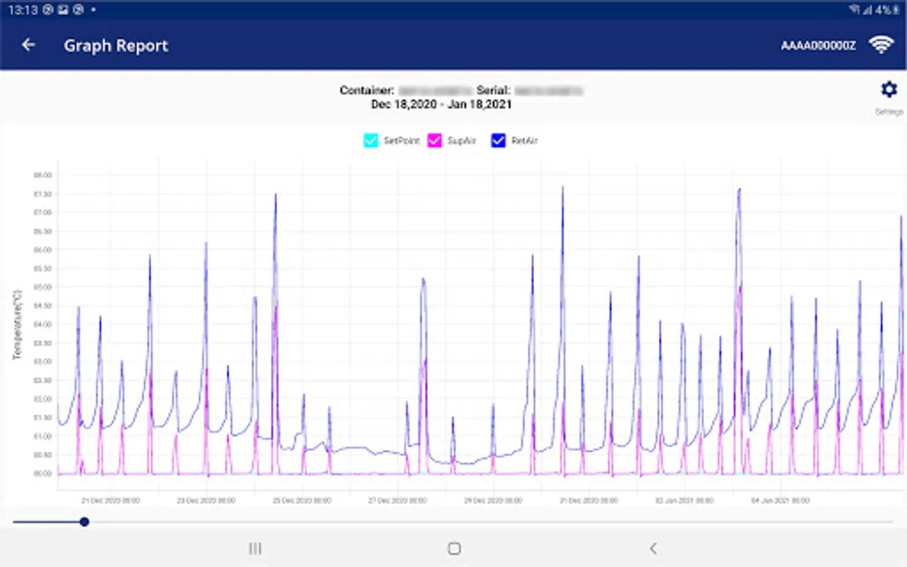Click the SupAir legend label
This screenshot has height=567, width=907.
462,140
